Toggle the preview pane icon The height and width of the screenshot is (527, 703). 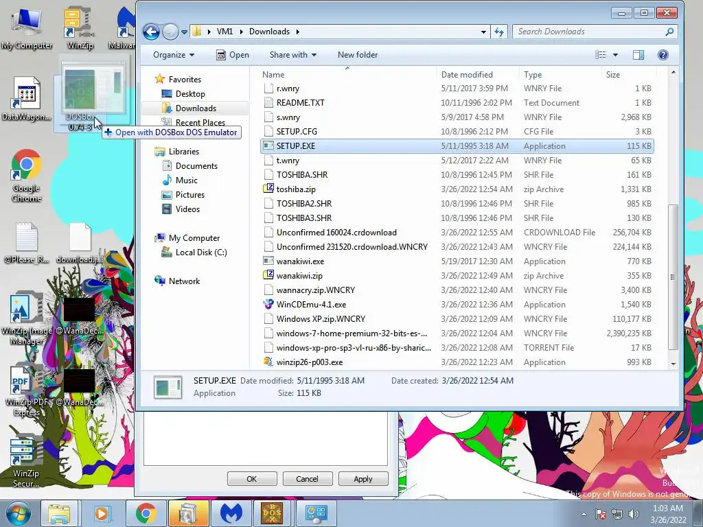click(x=638, y=55)
